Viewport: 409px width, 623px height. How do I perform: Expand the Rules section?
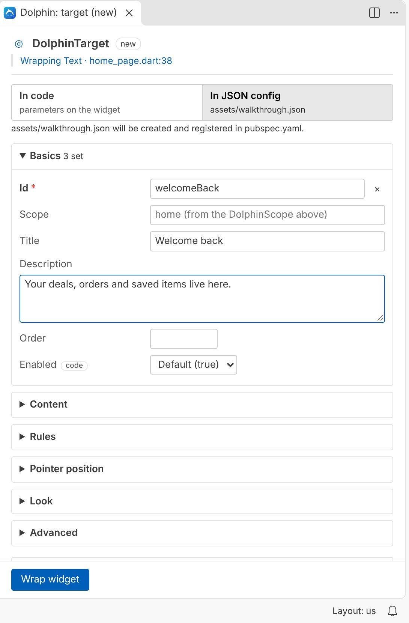(202, 437)
